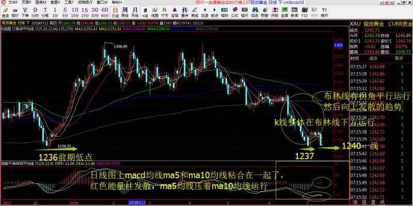The width and height of the screenshot is (413, 206).
Task: Click the MA2:1251.81 moving average label
Action: tap(110, 29)
